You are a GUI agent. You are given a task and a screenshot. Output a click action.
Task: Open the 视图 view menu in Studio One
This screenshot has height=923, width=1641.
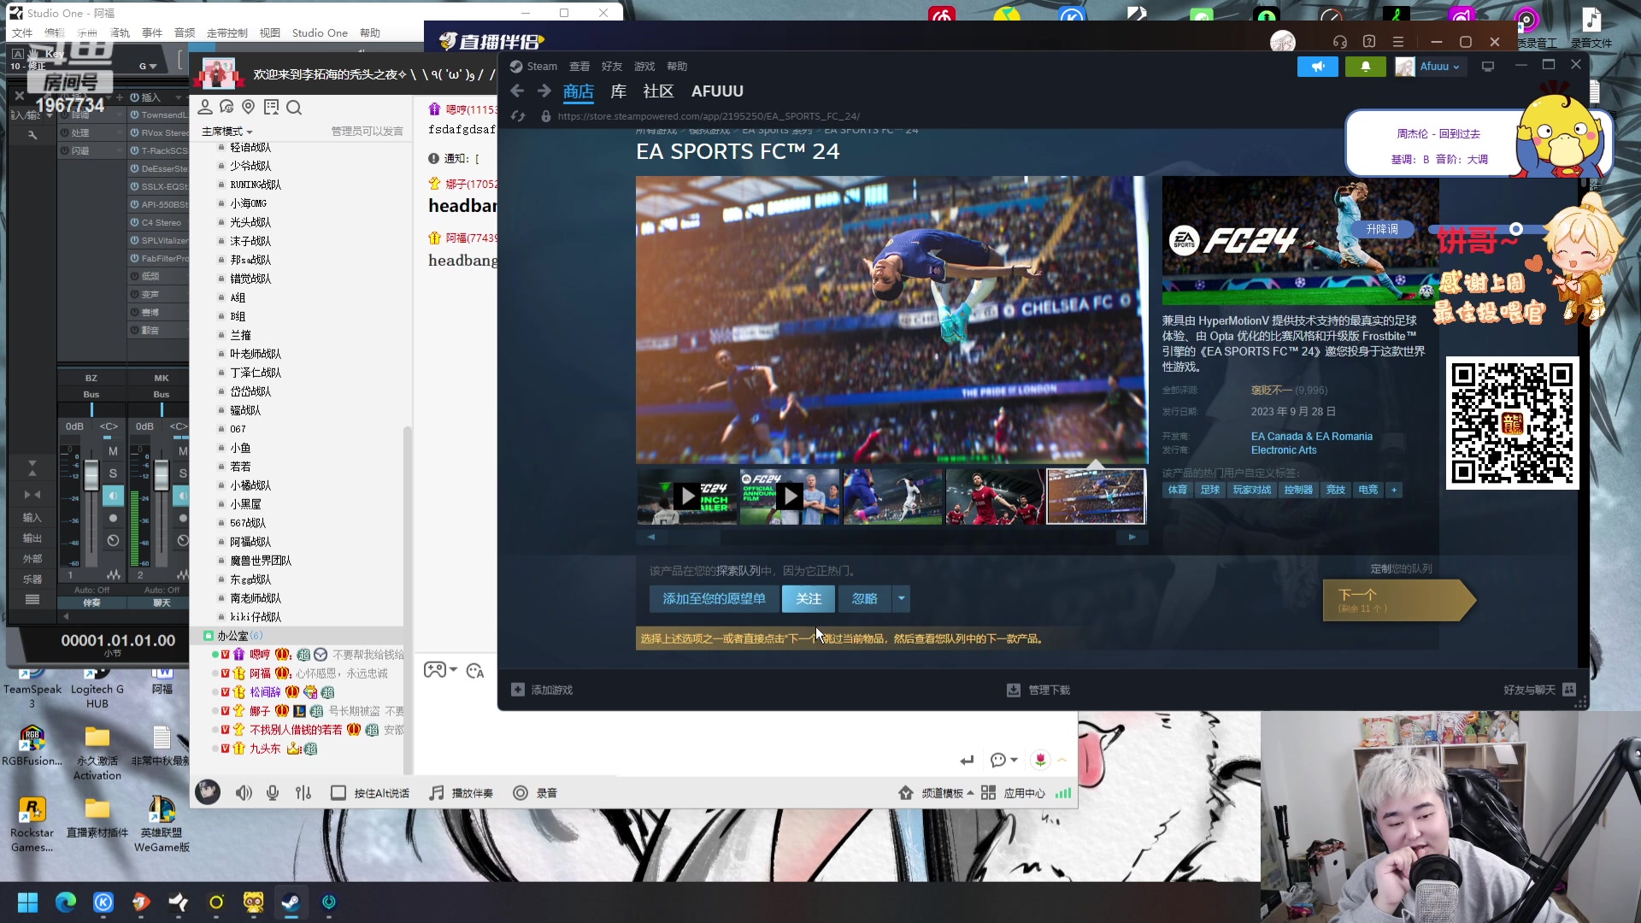tap(270, 33)
